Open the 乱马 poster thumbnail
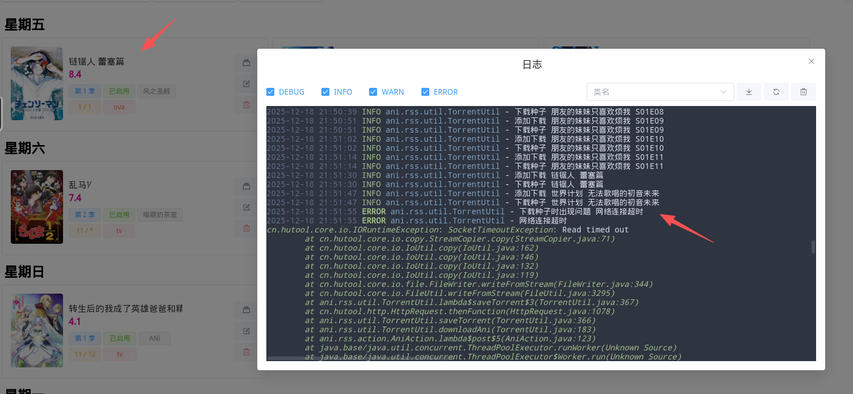853x394 pixels. click(37, 207)
